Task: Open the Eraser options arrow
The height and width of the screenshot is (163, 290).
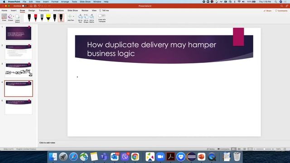Action: pyautogui.click(x=14, y=16)
